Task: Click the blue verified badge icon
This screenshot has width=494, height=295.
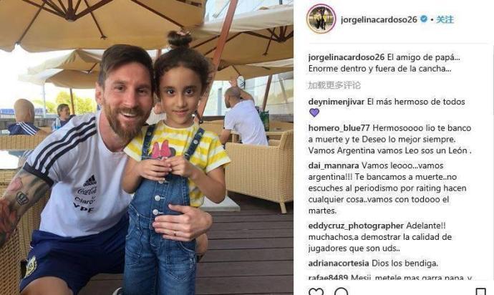Action: 424,19
